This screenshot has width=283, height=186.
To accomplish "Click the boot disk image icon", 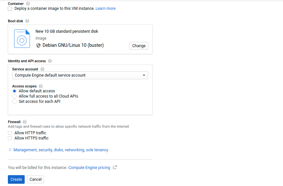I will pos(22,39).
